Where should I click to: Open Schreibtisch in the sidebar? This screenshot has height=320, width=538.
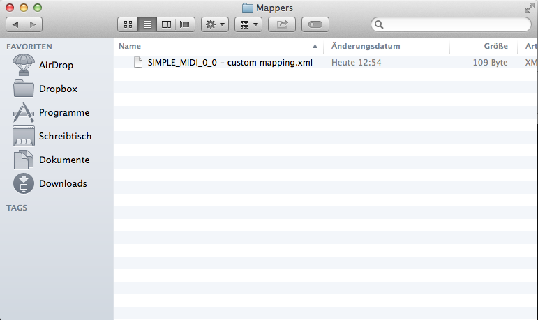coord(52,136)
